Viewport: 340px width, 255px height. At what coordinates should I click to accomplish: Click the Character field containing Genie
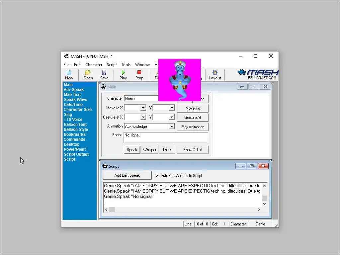click(141, 98)
